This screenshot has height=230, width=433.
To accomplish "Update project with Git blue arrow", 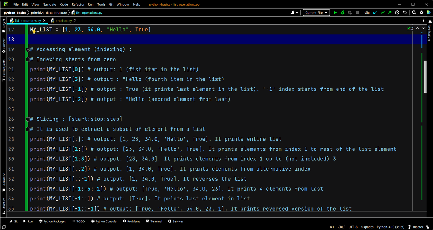I will [x=375, y=13].
